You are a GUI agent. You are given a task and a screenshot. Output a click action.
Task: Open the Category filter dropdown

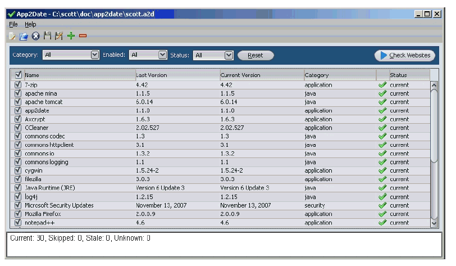coord(94,55)
